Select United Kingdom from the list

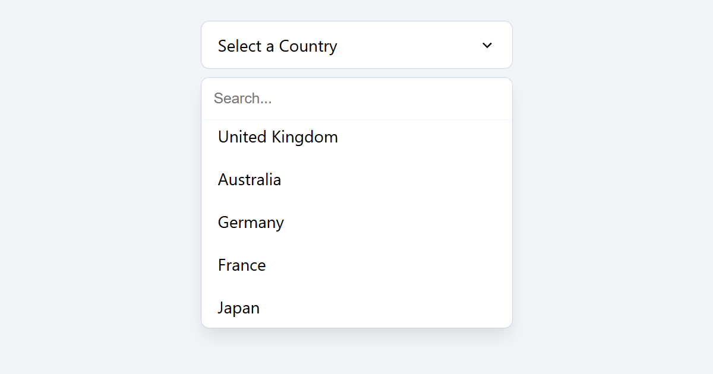278,137
